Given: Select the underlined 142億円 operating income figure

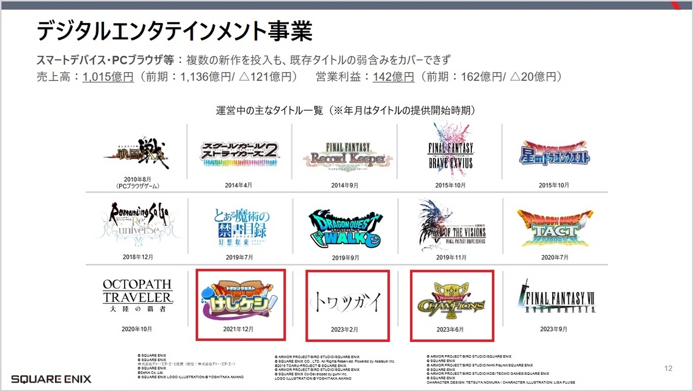Looking at the screenshot, I should [394, 76].
